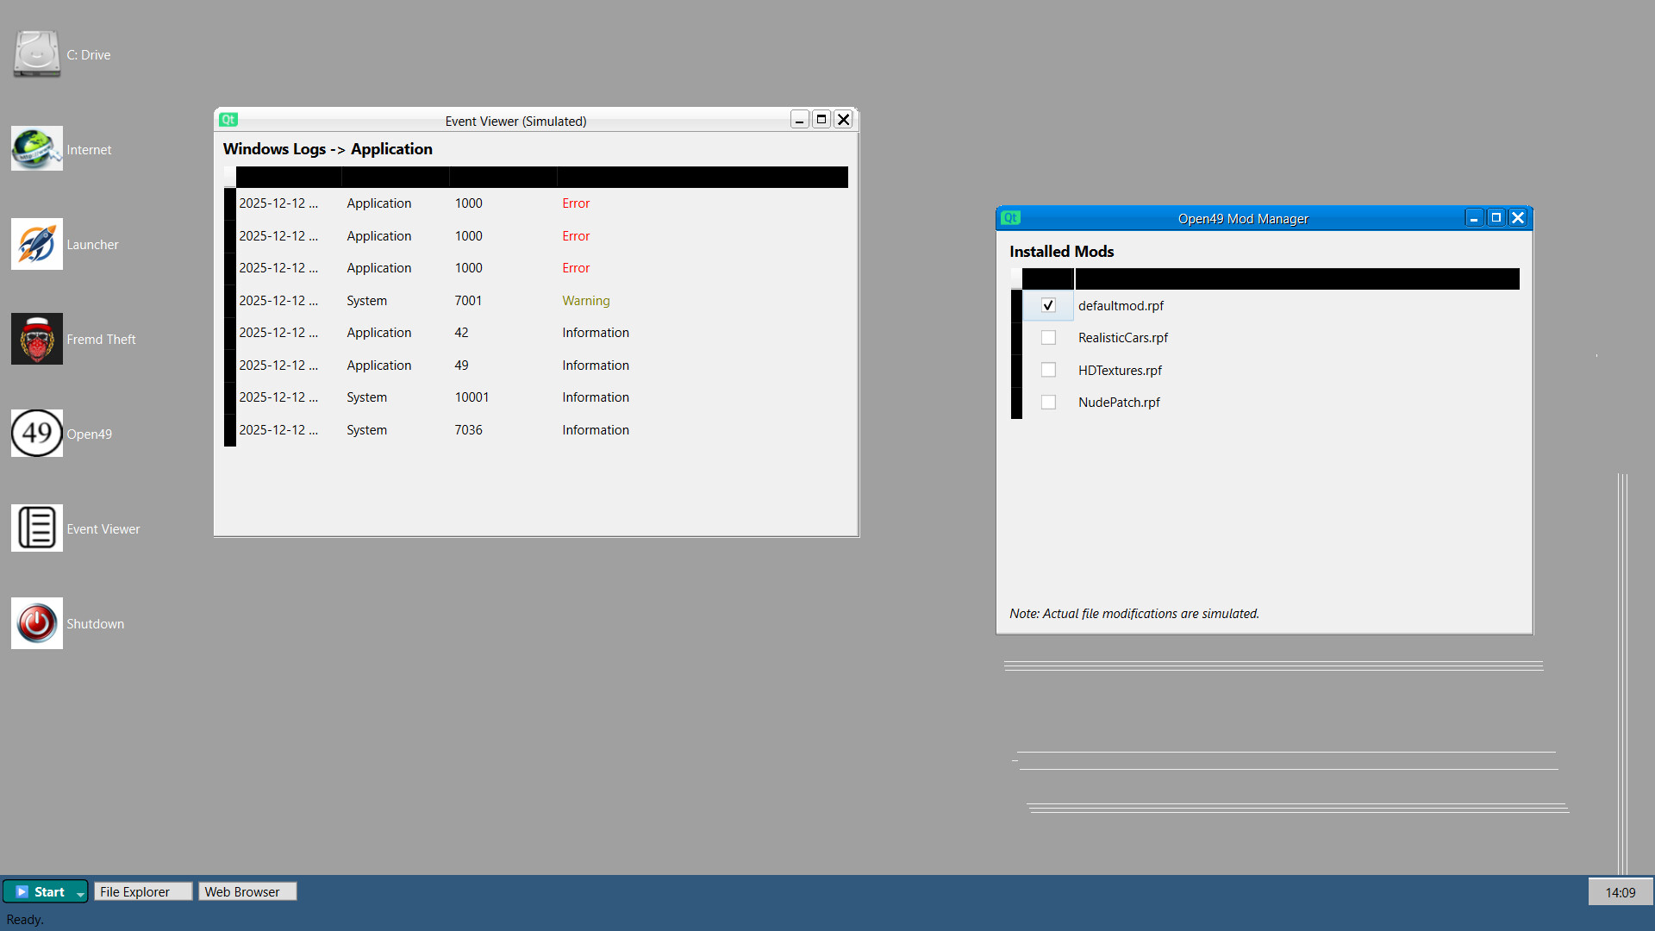
Task: Switch to File Explorer via the taskbar
Action: [142, 891]
